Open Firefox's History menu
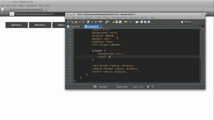 [21, 6]
